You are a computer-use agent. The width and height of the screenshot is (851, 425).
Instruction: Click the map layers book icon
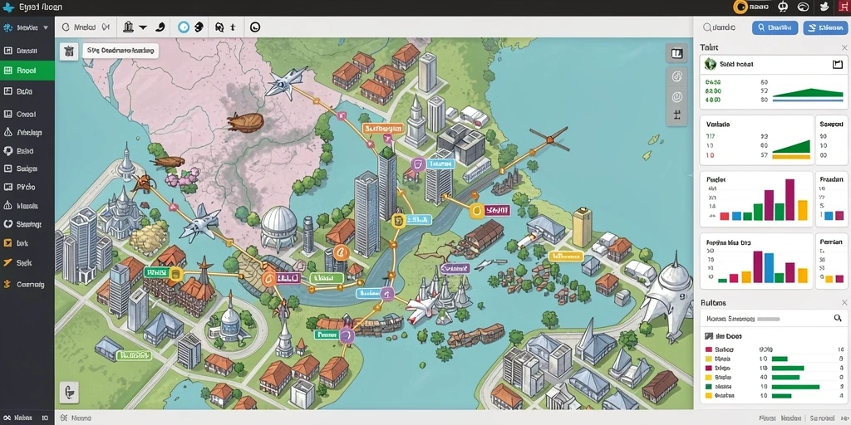tap(676, 54)
